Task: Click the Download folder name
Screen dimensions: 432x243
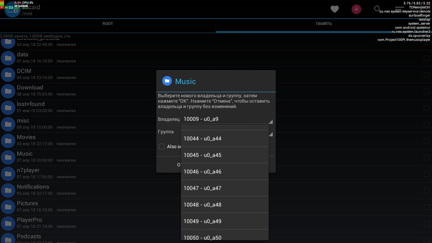Action: pos(30,87)
